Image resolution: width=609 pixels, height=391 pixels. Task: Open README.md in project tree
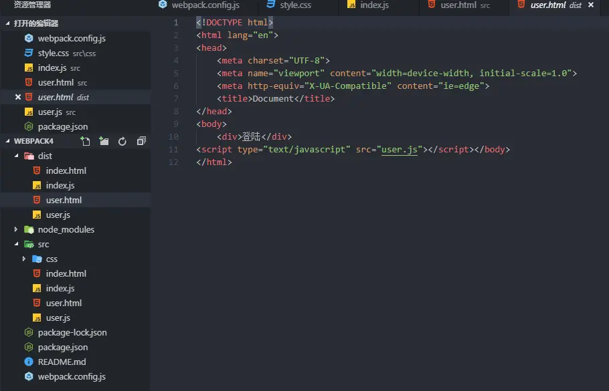(76, 362)
